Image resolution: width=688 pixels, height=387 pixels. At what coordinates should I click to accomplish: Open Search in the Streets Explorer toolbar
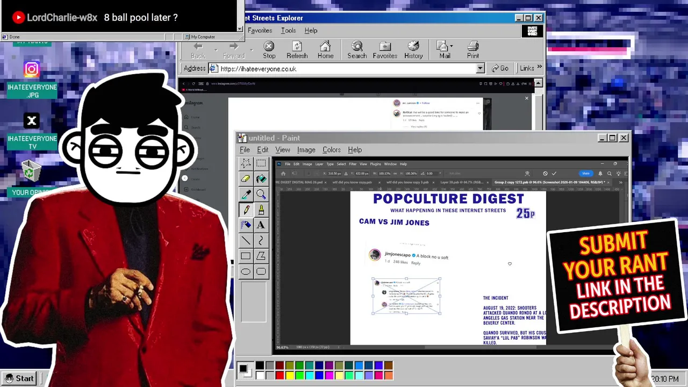357,50
